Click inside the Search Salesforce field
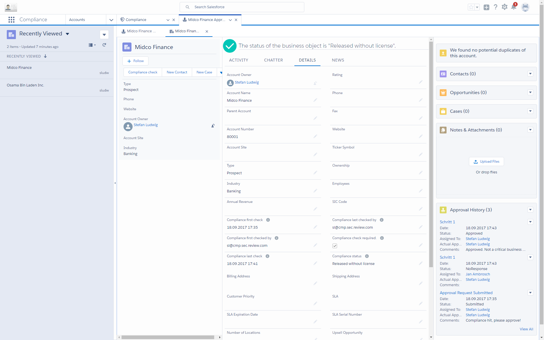This screenshot has height=340, width=544. (242, 7)
